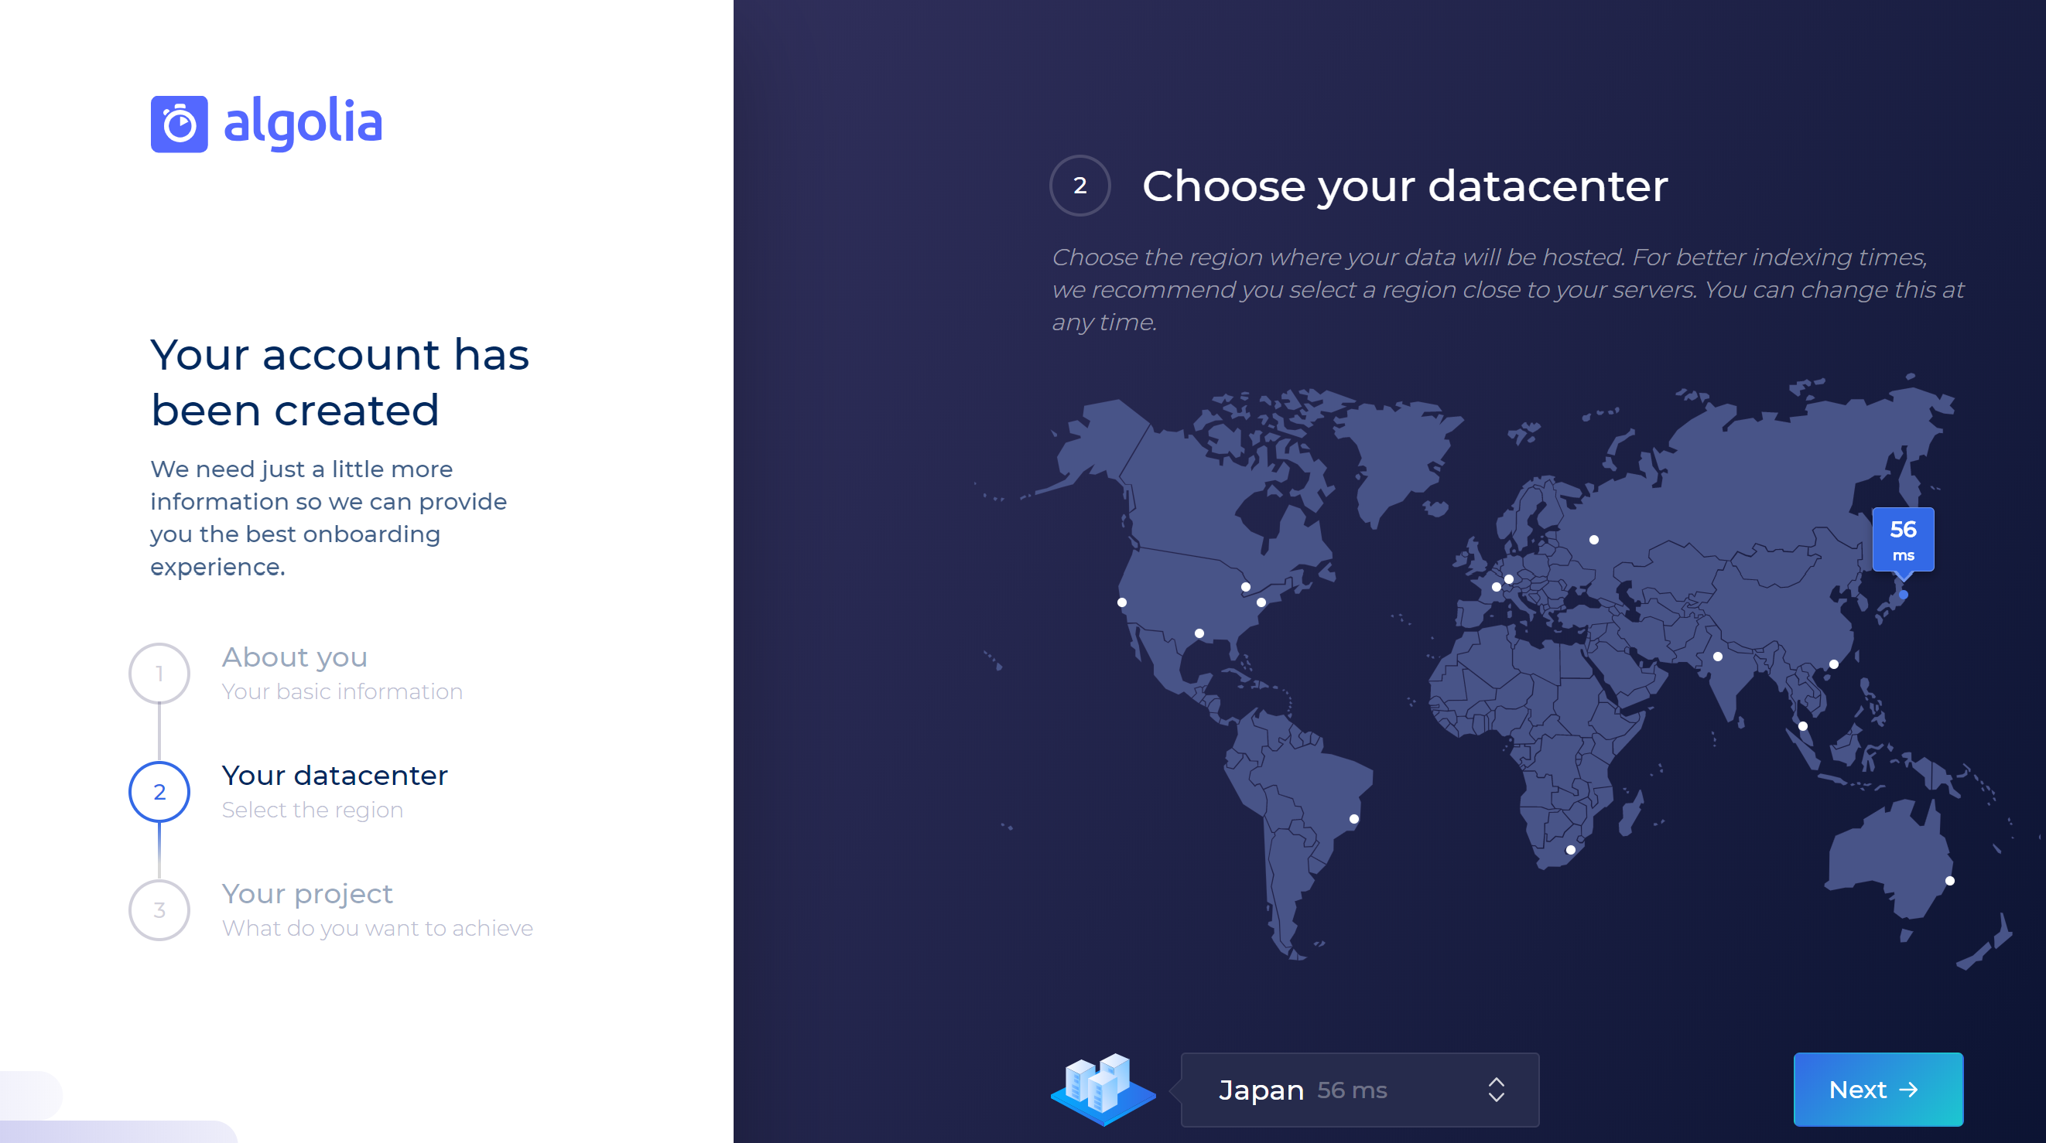Click the 56 ms latency tooltip
The height and width of the screenshot is (1143, 2046).
(1903, 541)
